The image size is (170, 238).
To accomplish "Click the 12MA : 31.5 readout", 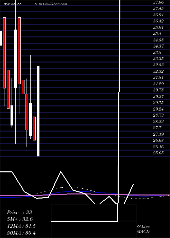I will click(x=21, y=226).
